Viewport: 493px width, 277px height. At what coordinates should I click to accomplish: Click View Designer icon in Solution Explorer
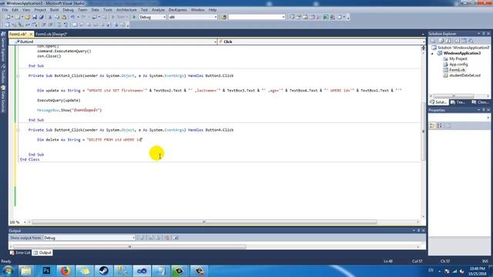click(464, 41)
